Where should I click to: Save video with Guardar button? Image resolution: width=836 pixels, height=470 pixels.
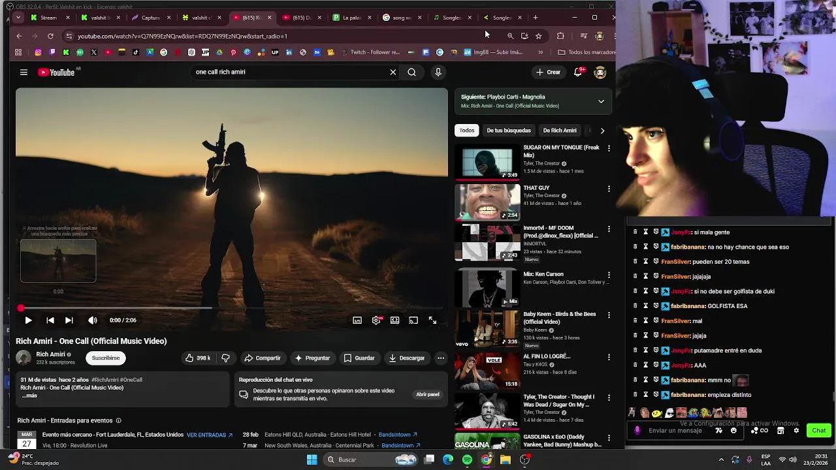coord(359,358)
